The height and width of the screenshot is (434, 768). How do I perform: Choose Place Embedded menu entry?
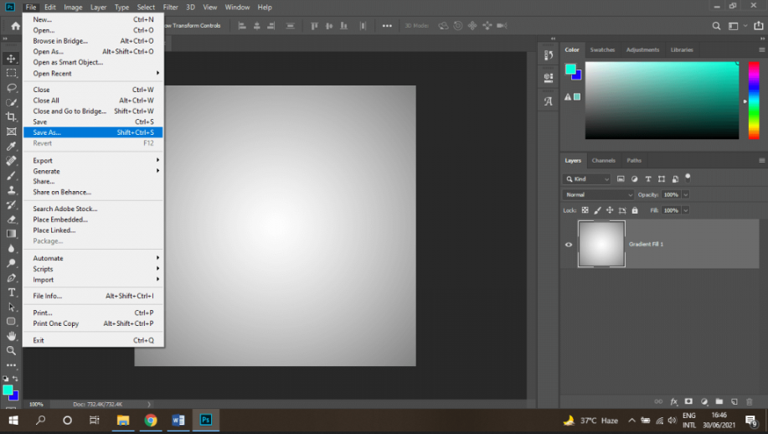click(x=93, y=220)
